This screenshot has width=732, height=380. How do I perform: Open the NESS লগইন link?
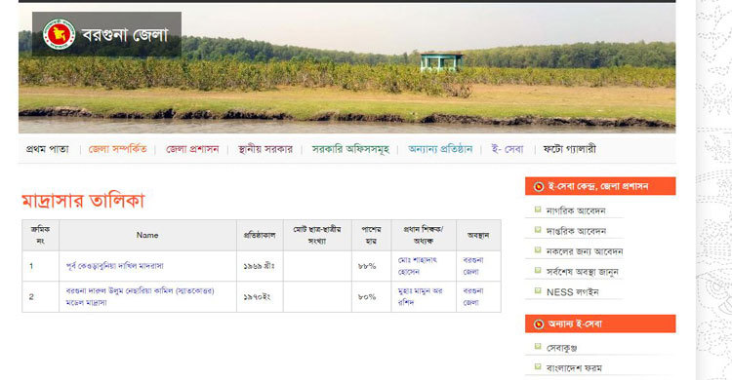[x=573, y=292]
